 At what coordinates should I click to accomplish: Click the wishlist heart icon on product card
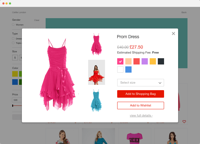[x=184, y=121]
